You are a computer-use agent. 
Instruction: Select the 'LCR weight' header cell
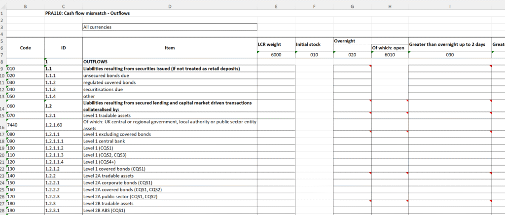click(x=276, y=44)
